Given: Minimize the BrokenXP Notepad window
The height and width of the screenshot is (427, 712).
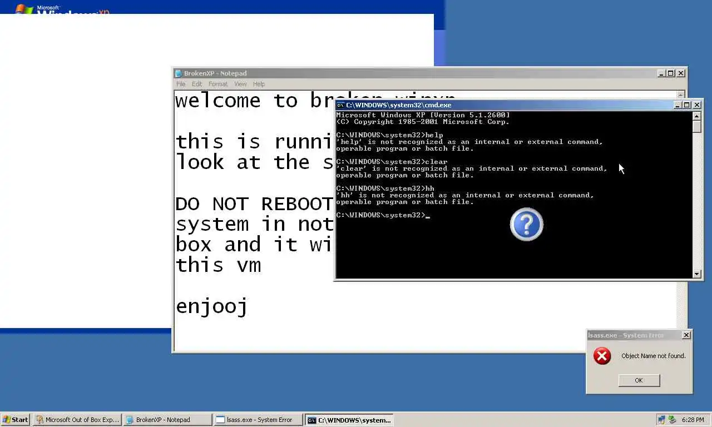Looking at the screenshot, I should pos(661,73).
